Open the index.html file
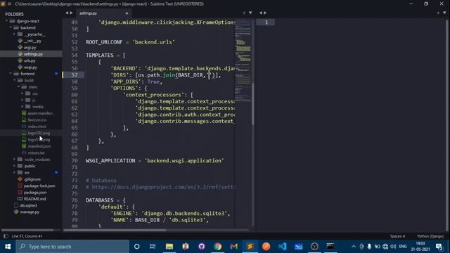Image resolution: width=450 pixels, height=253 pixels. [x=37, y=126]
